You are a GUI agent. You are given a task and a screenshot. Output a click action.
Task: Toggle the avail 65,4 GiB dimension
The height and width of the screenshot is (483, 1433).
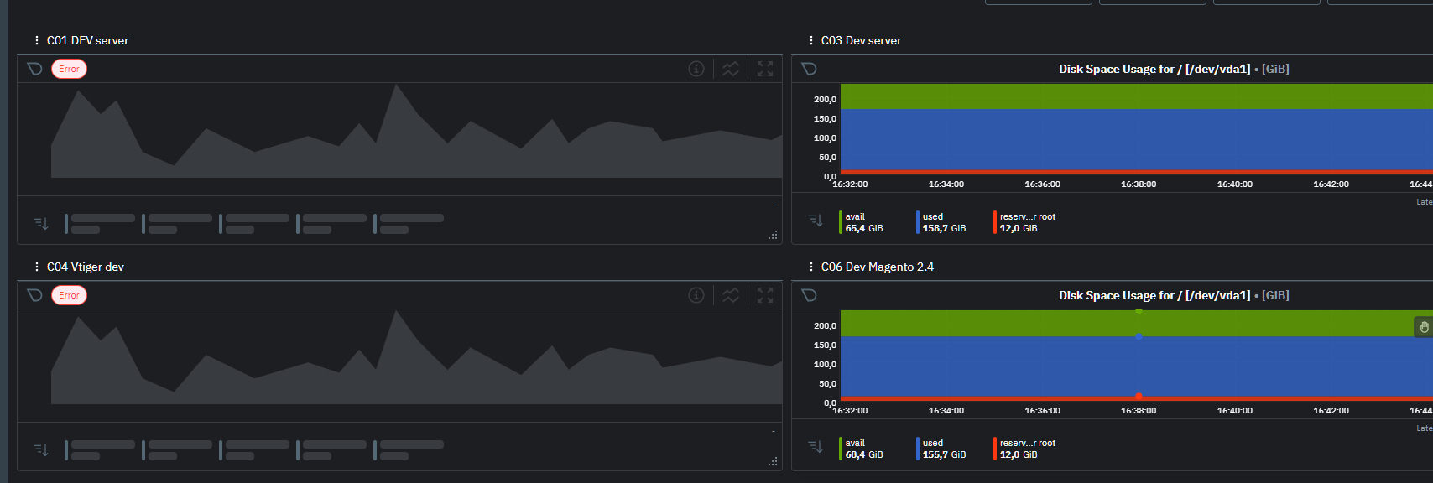(862, 222)
